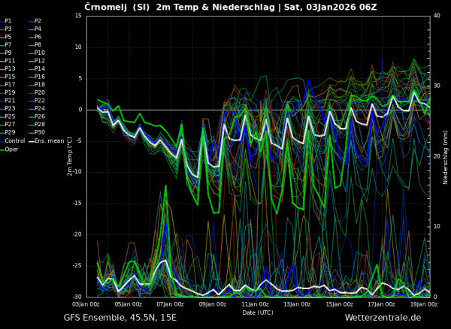Select the 15 temperature axis tick

(78, 16)
